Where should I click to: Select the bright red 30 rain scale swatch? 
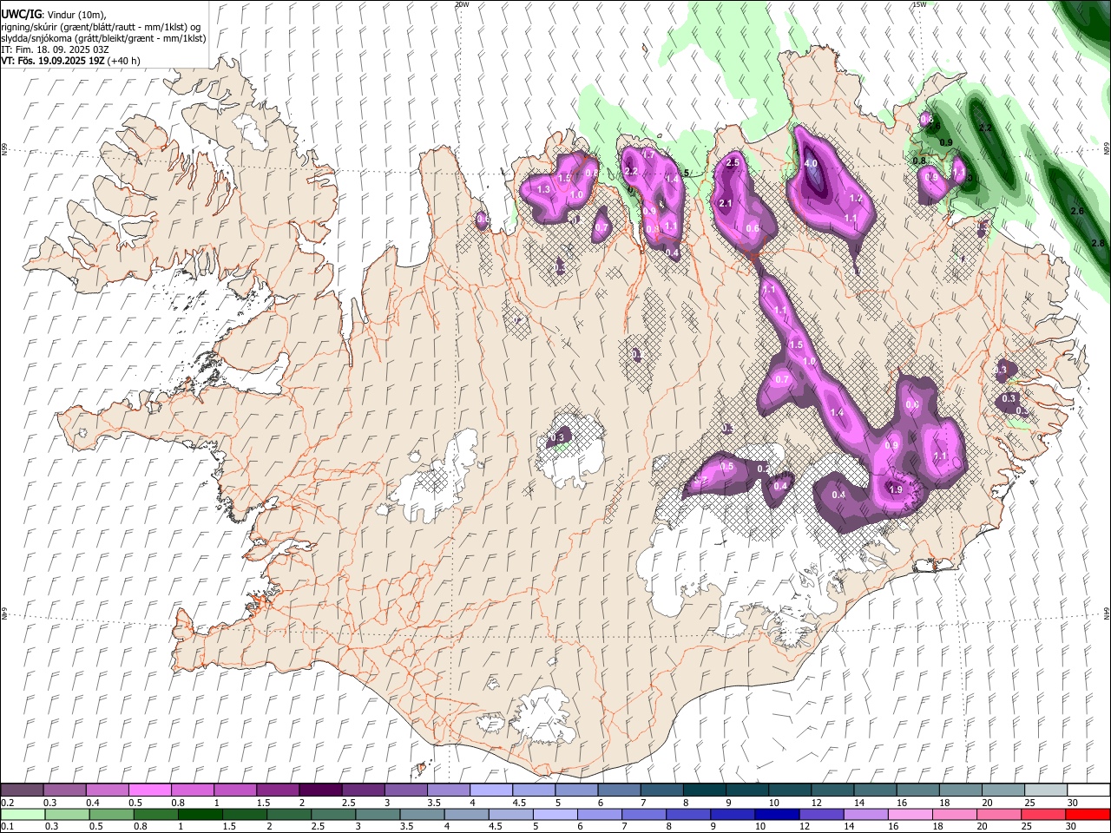point(1088,814)
